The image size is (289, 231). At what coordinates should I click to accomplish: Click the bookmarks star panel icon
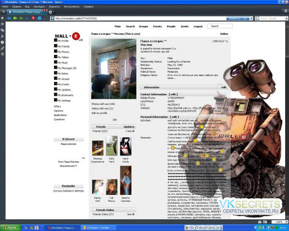(x=2, y=18)
